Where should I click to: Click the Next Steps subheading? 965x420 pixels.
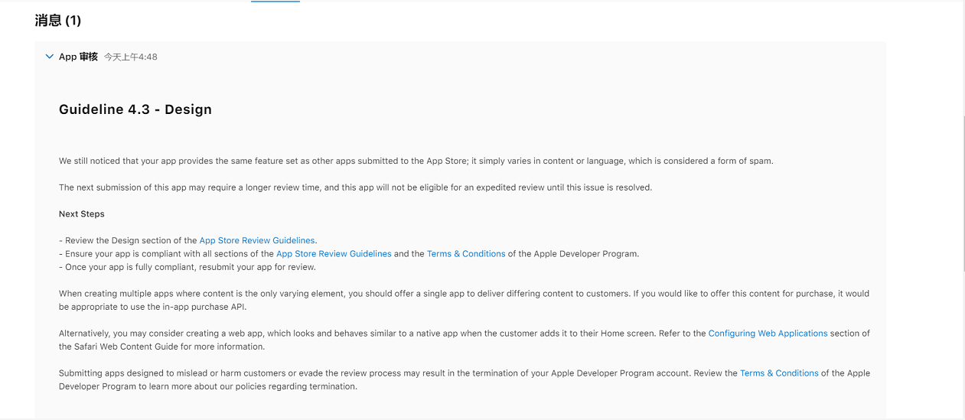(x=82, y=214)
